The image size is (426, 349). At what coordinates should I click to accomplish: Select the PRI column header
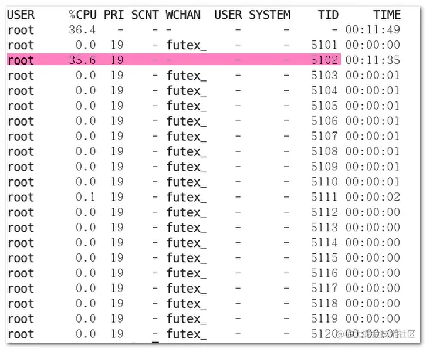click(114, 15)
